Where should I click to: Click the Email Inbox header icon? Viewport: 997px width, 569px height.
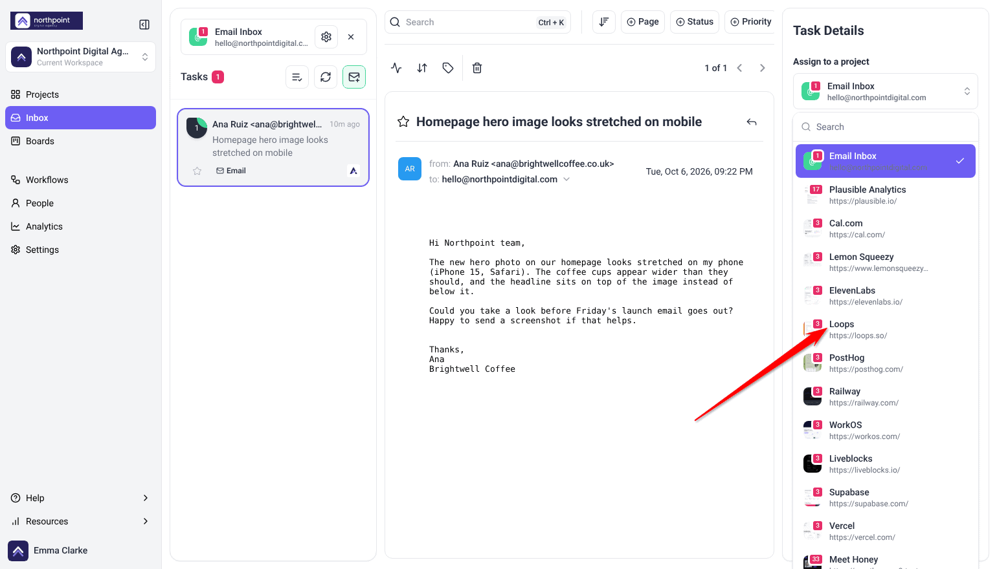pos(198,37)
